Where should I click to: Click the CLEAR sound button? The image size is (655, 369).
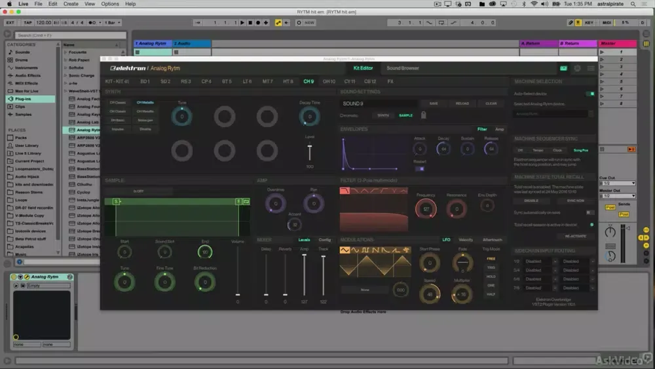click(491, 103)
